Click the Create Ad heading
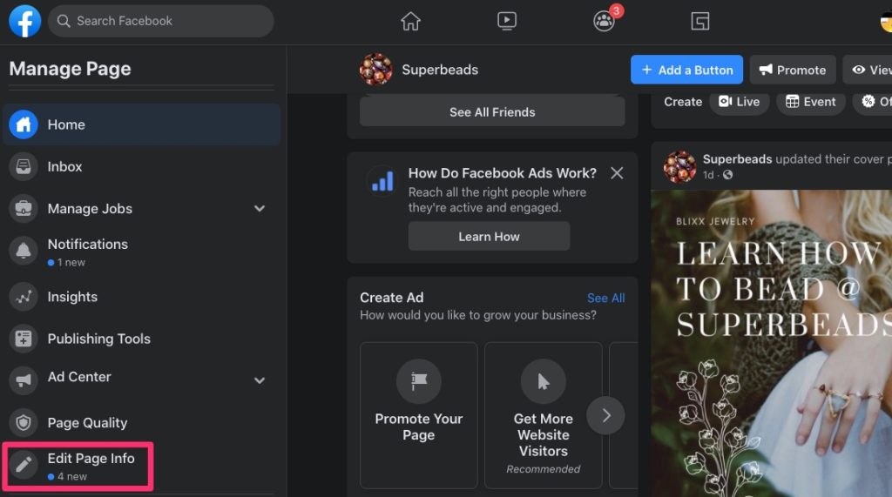 pyautogui.click(x=391, y=298)
